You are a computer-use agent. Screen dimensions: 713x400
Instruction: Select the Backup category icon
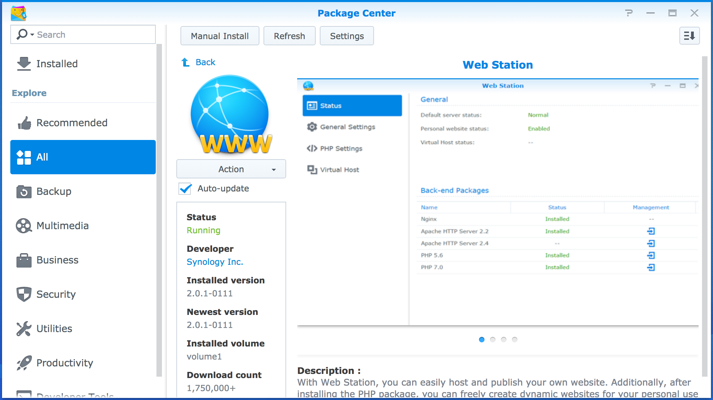(24, 191)
